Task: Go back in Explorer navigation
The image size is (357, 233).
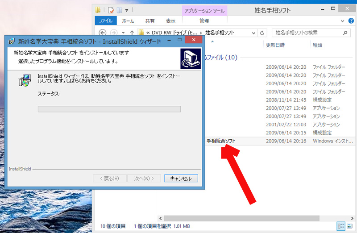Action: click(103, 33)
